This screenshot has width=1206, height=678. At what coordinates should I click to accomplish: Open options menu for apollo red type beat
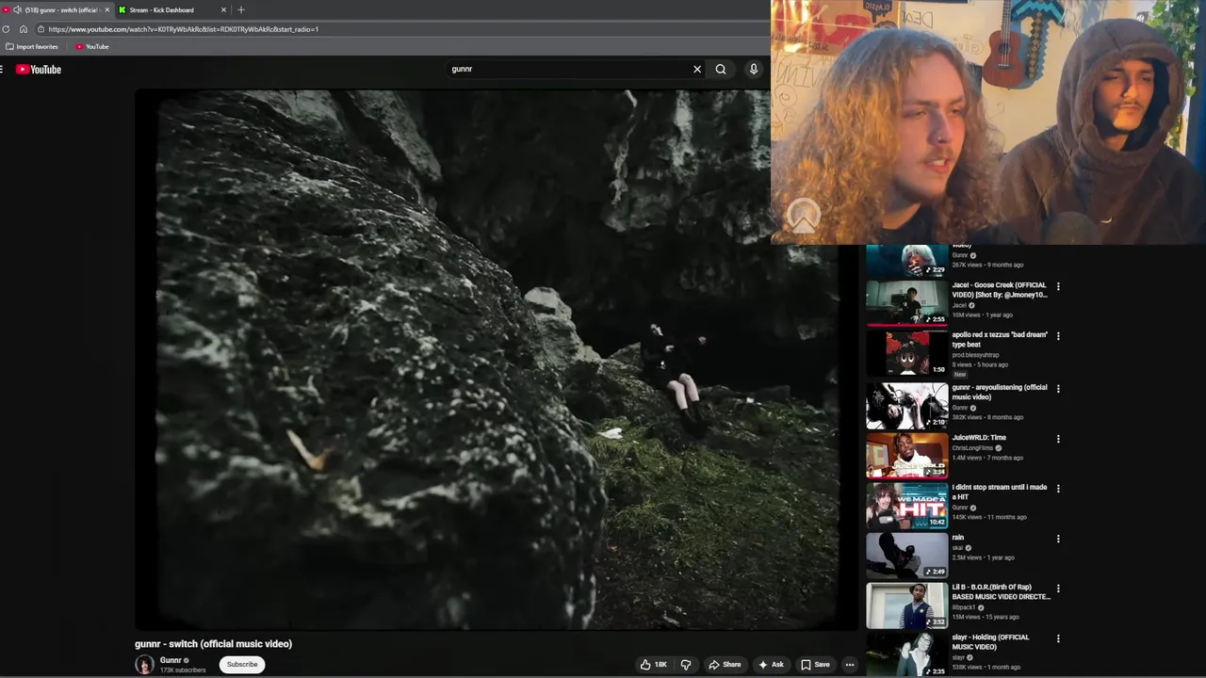click(x=1058, y=336)
